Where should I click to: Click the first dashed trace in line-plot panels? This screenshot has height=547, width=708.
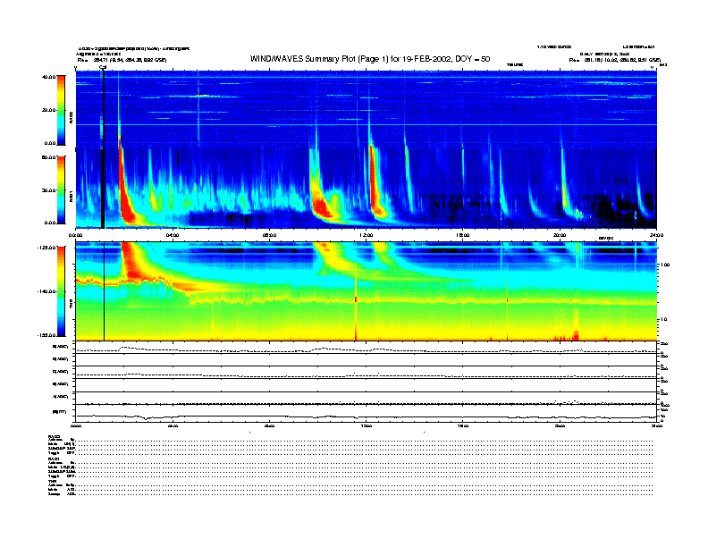367,350
